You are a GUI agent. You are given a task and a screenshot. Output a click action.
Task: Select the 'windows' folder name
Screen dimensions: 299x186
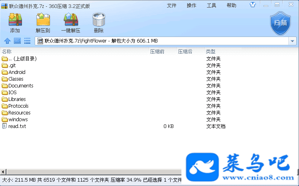click(18, 120)
